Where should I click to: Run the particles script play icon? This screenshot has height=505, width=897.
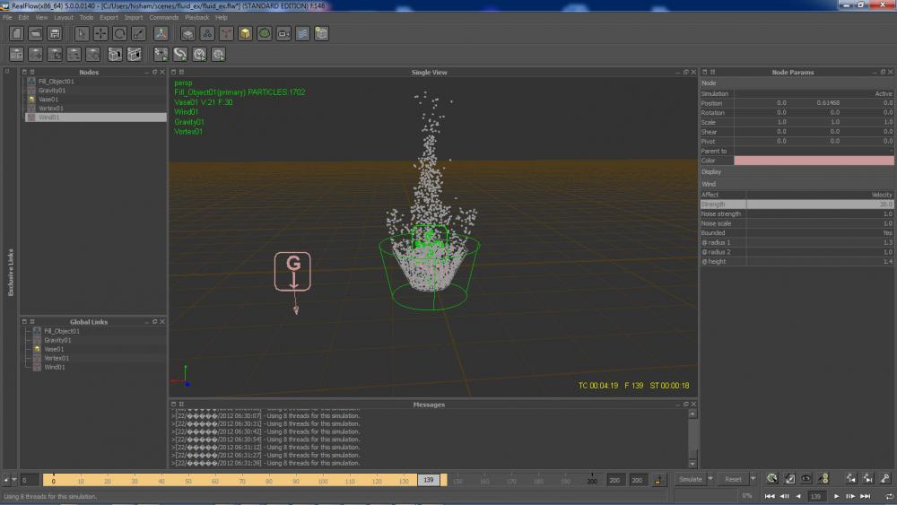pyautogui.click(x=161, y=55)
